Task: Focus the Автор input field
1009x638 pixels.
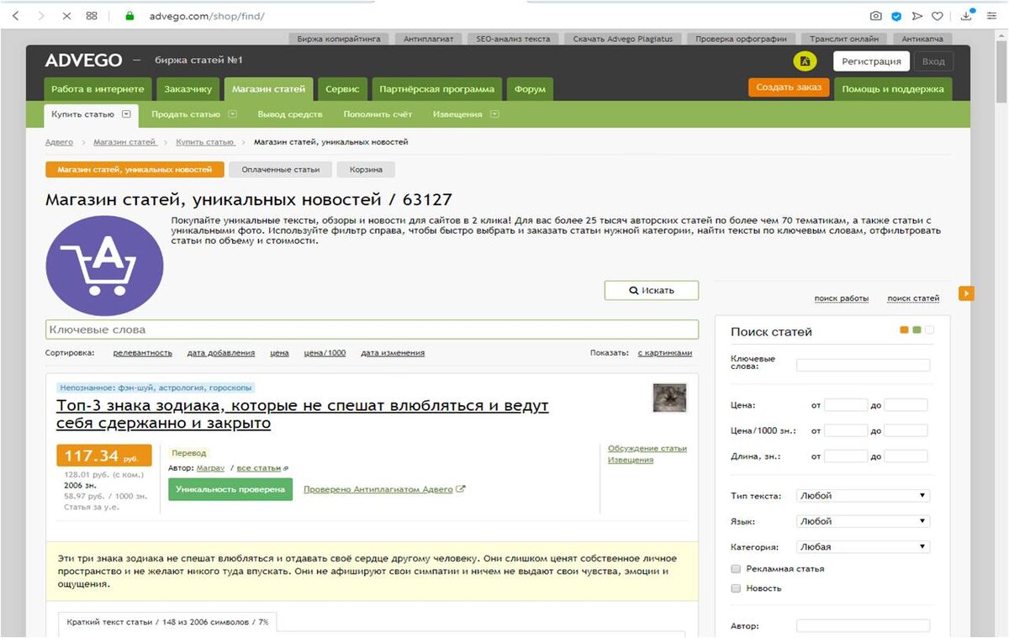Action: 863,626
